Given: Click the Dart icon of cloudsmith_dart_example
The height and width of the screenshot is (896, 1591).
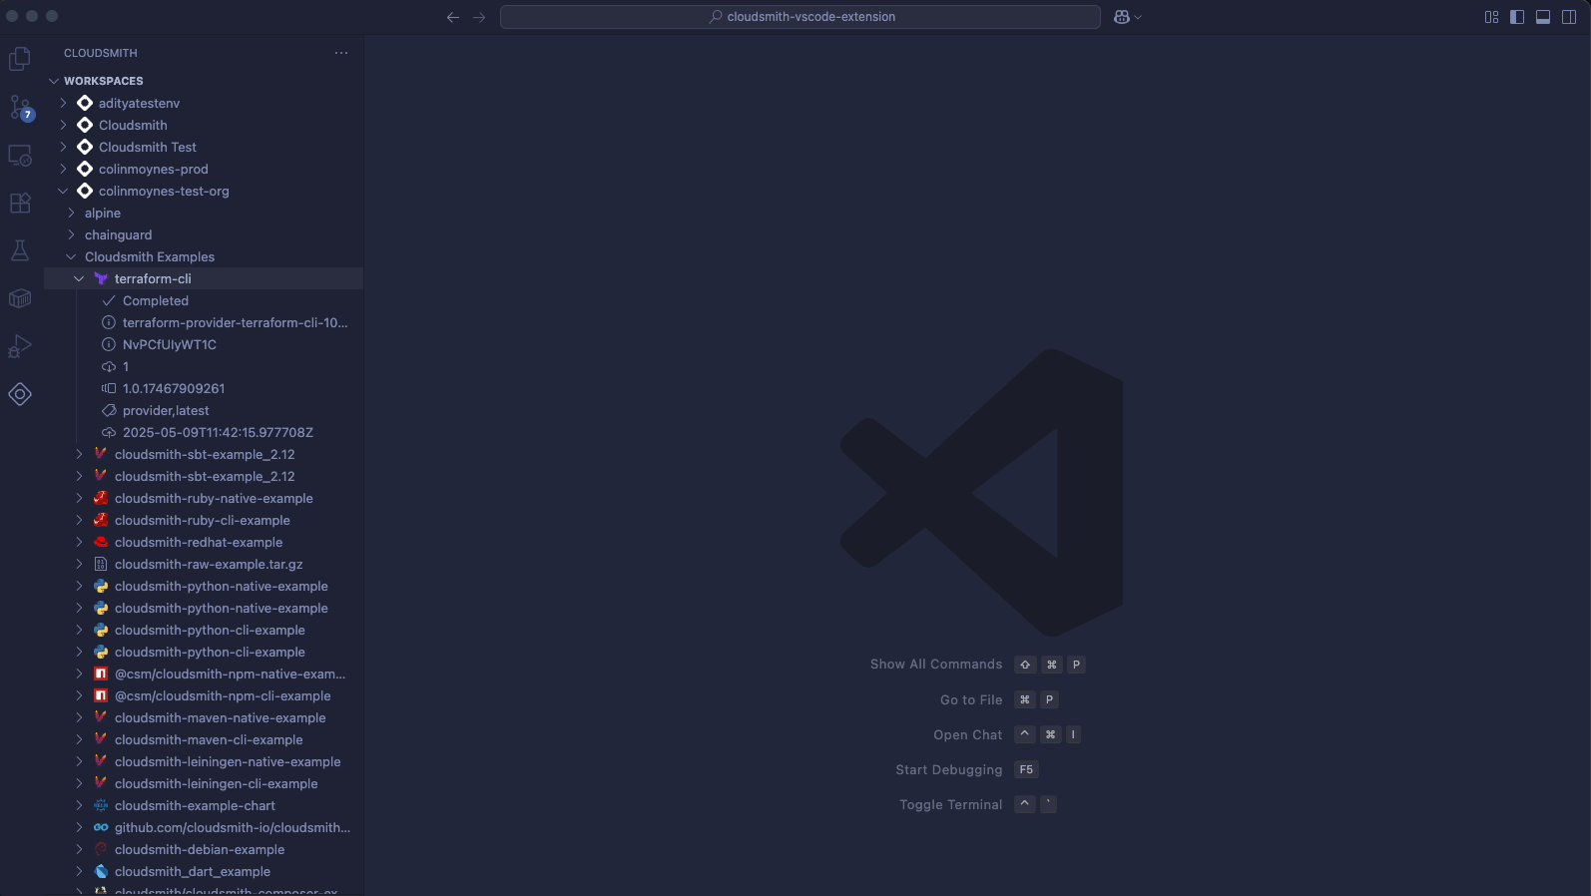Looking at the screenshot, I should click(101, 871).
